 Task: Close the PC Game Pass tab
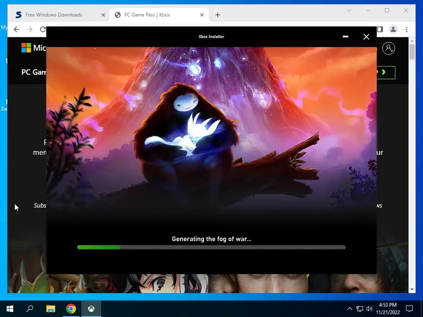tap(202, 15)
